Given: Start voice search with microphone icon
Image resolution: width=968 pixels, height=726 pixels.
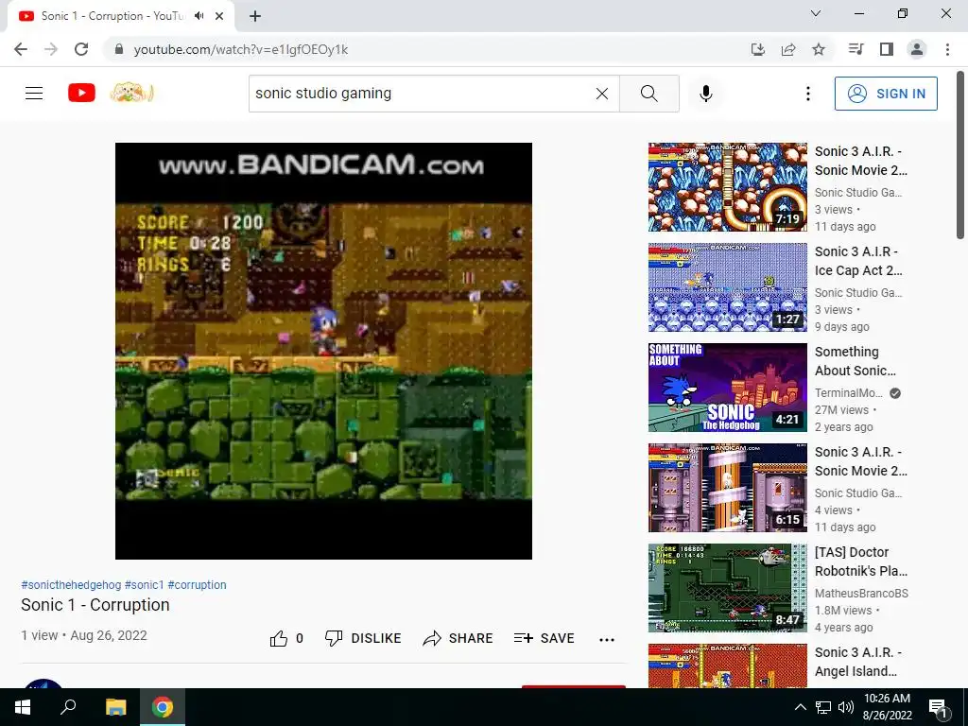Looking at the screenshot, I should [705, 94].
